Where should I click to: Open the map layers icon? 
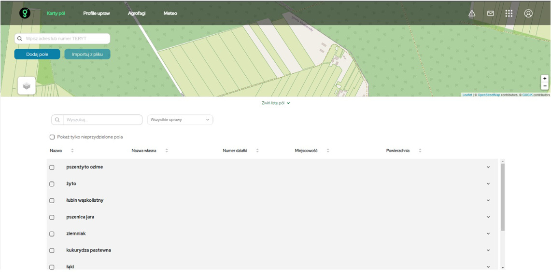tap(27, 86)
